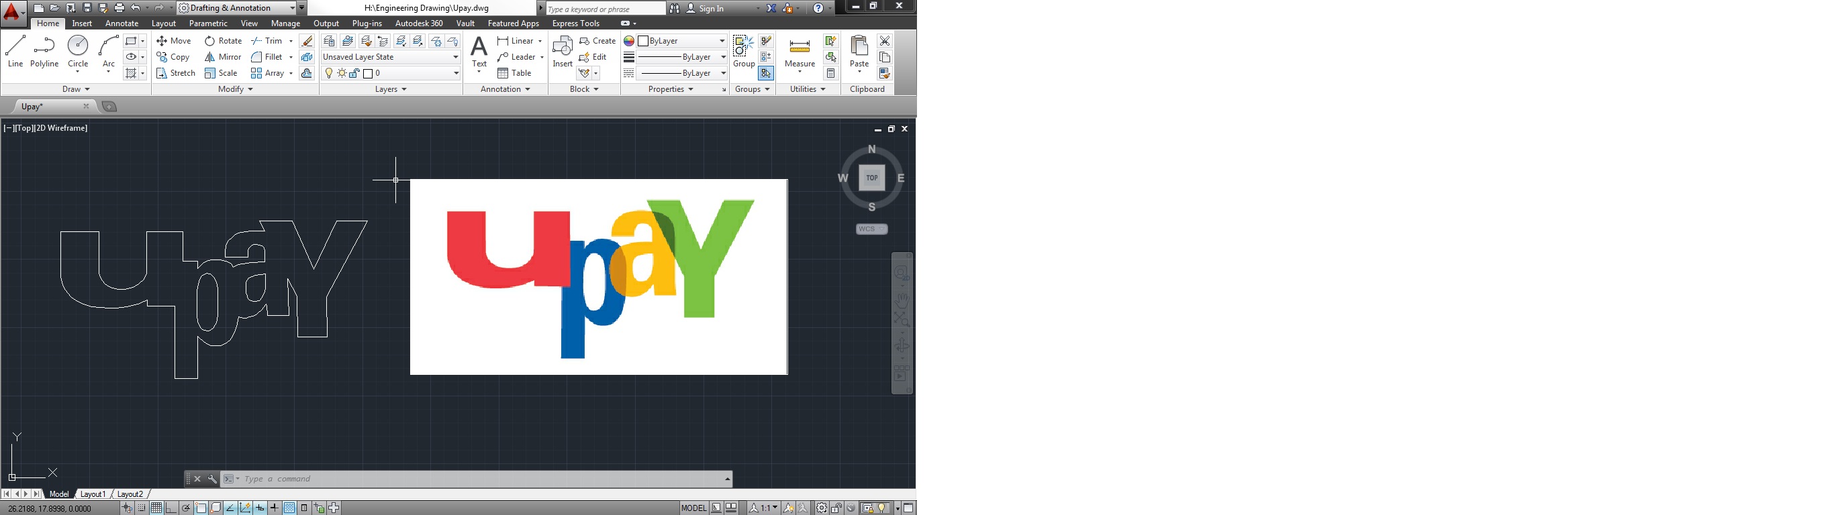Open the Express Tools ribbon tab

point(576,23)
